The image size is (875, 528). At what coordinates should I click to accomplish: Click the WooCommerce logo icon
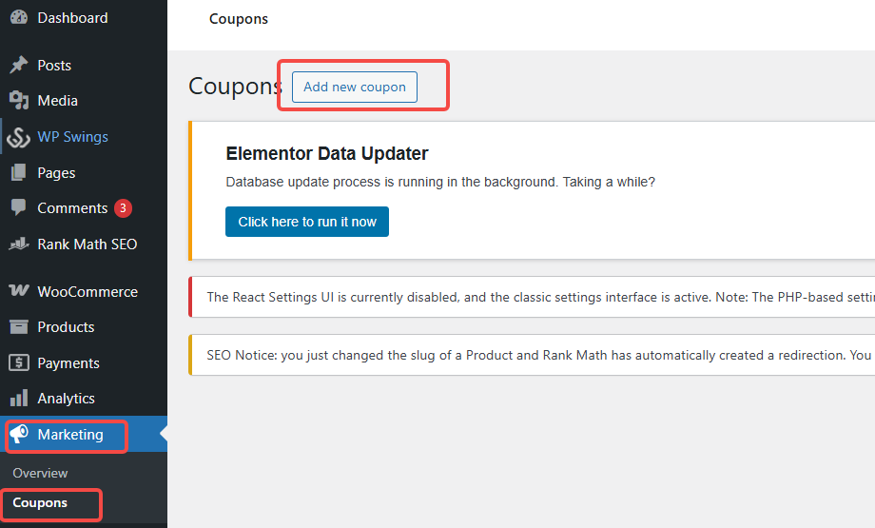click(x=19, y=291)
